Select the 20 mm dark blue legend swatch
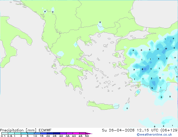Screen dimensions: 178x137 [50, 133]
